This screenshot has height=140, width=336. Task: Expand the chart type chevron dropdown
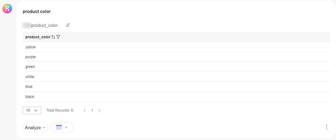click(66, 127)
